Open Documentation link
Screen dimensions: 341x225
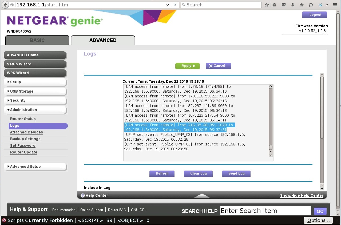[64, 210]
